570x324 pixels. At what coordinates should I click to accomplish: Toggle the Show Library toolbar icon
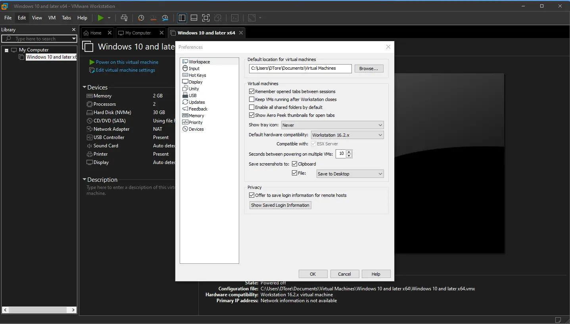(182, 18)
